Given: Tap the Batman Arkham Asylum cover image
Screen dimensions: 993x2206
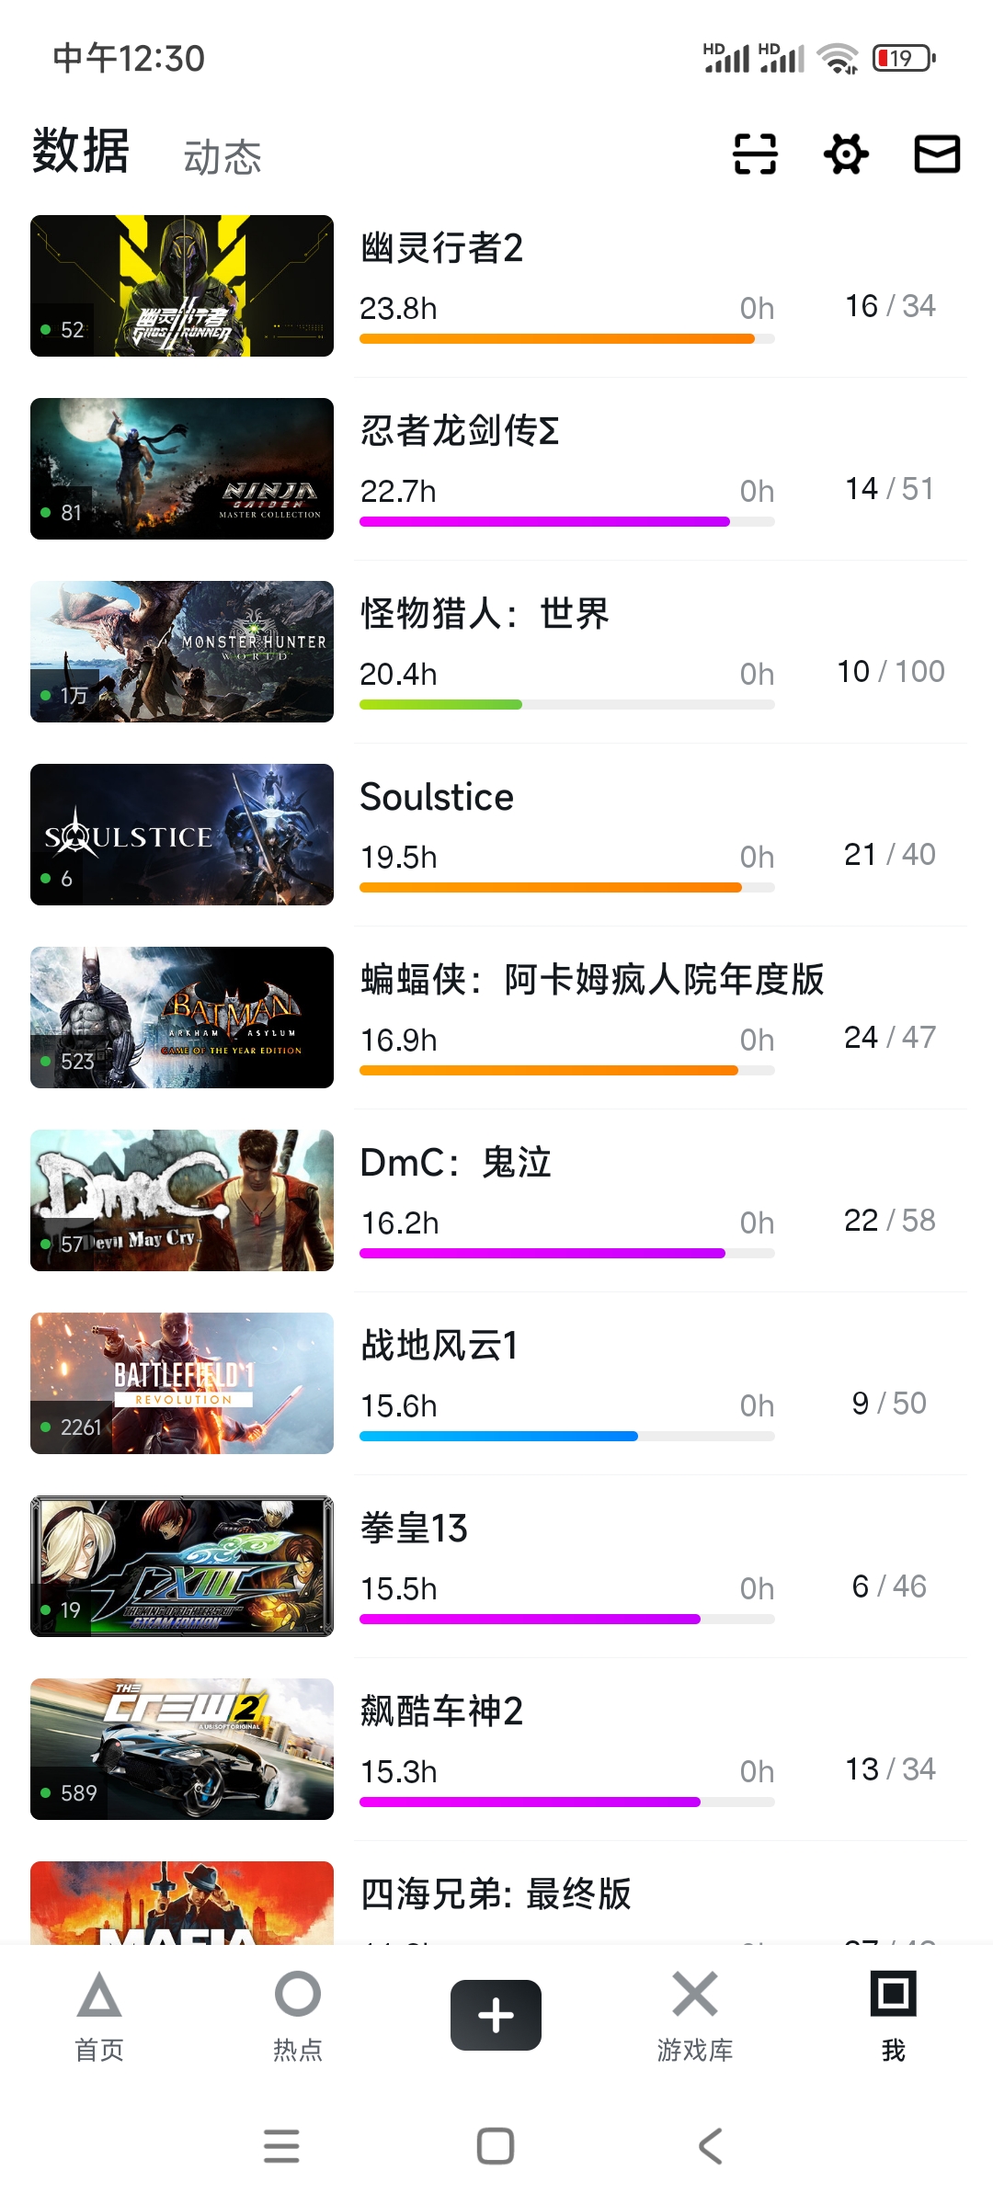Looking at the screenshot, I should (x=182, y=1018).
